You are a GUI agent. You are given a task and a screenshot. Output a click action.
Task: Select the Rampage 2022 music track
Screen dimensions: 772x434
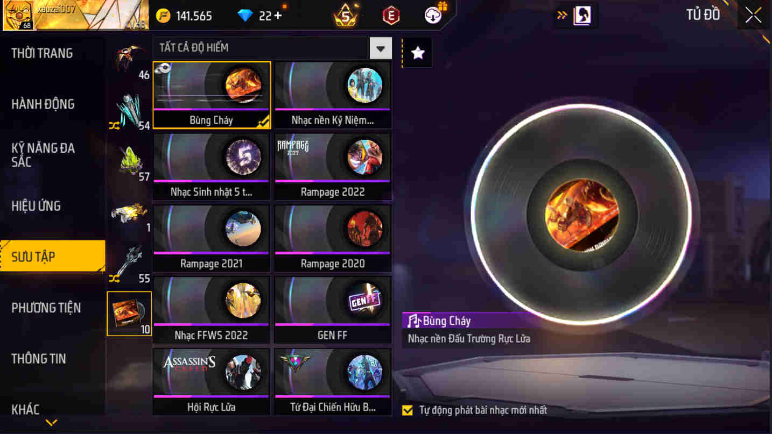point(333,167)
